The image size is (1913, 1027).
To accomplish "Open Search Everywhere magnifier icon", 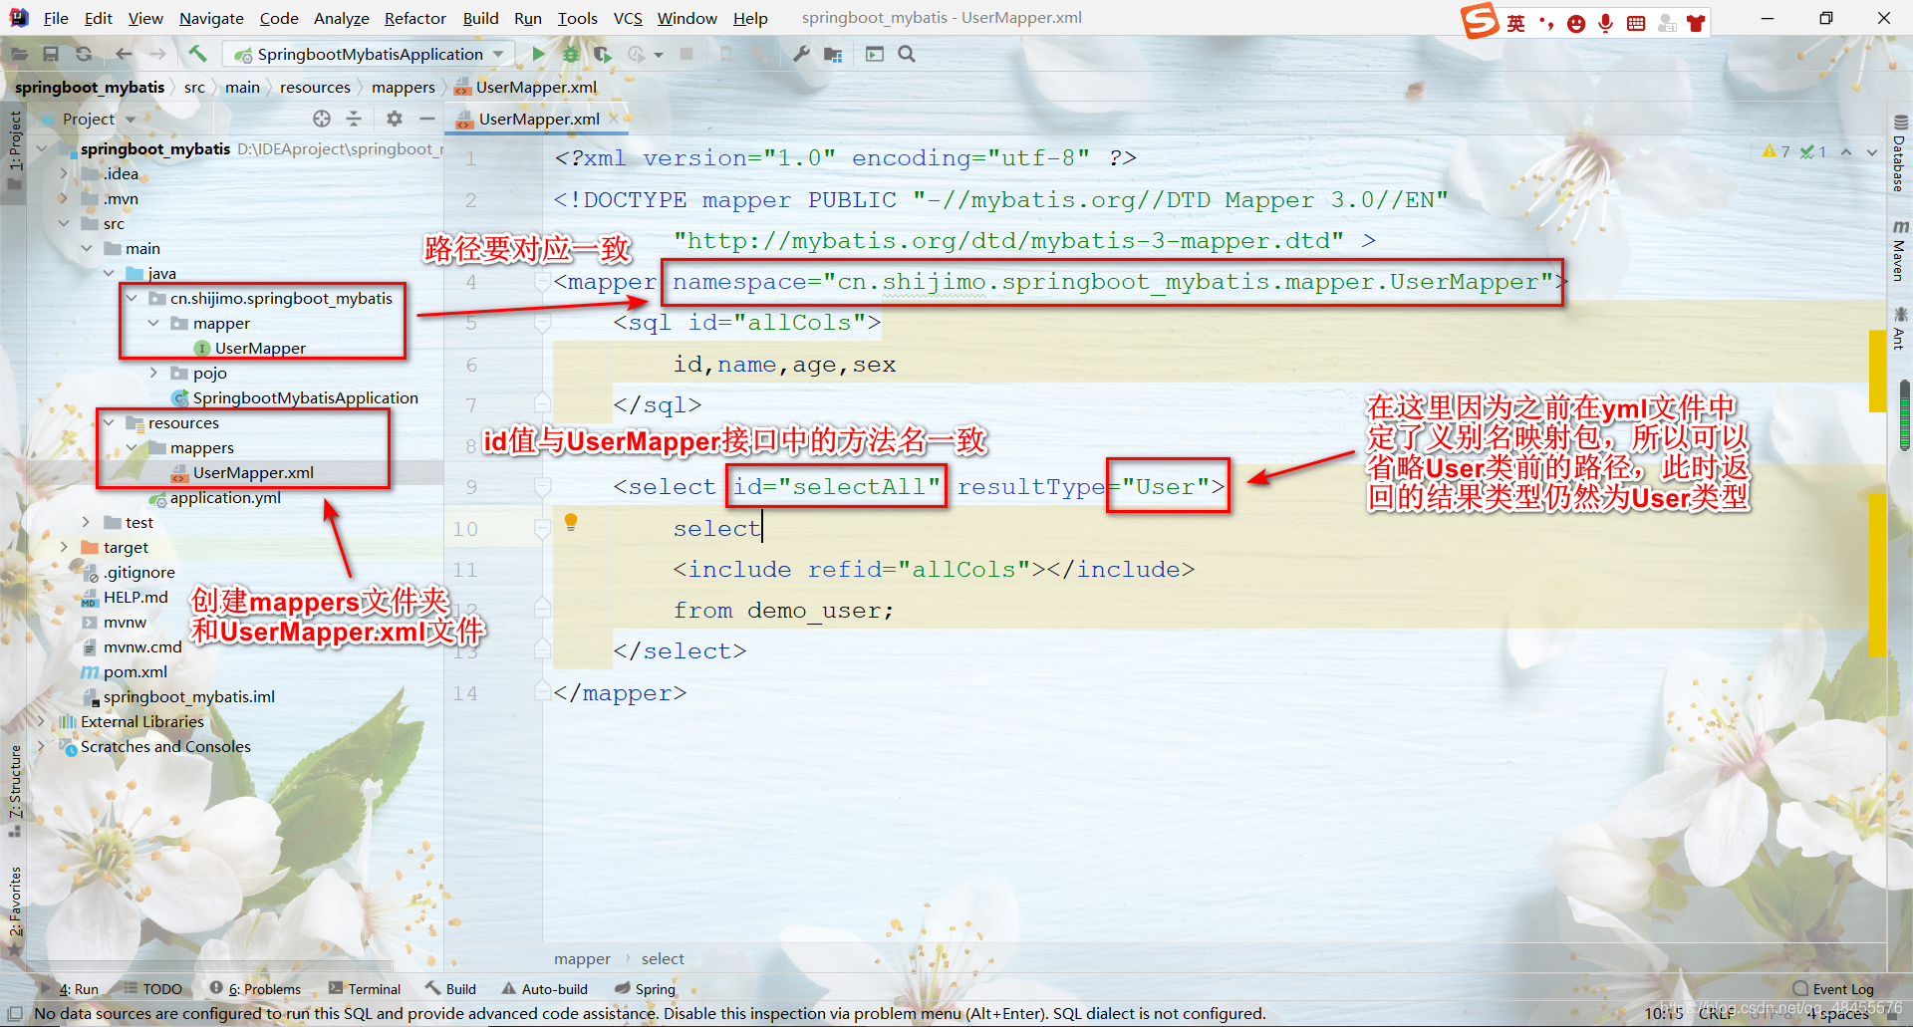I will (907, 54).
